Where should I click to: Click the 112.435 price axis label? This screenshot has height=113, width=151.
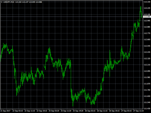point(147,52)
